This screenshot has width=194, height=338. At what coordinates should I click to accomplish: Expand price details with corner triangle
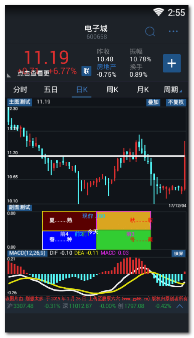pyautogui.click(x=9, y=75)
